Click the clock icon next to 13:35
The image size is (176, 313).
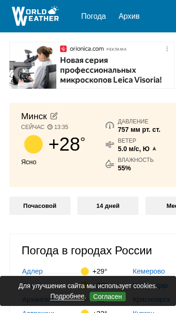click(x=50, y=127)
